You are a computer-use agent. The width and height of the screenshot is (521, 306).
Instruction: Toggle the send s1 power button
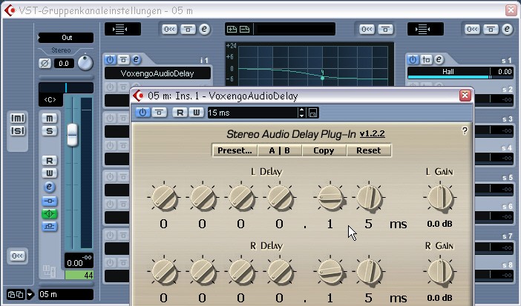click(413, 60)
